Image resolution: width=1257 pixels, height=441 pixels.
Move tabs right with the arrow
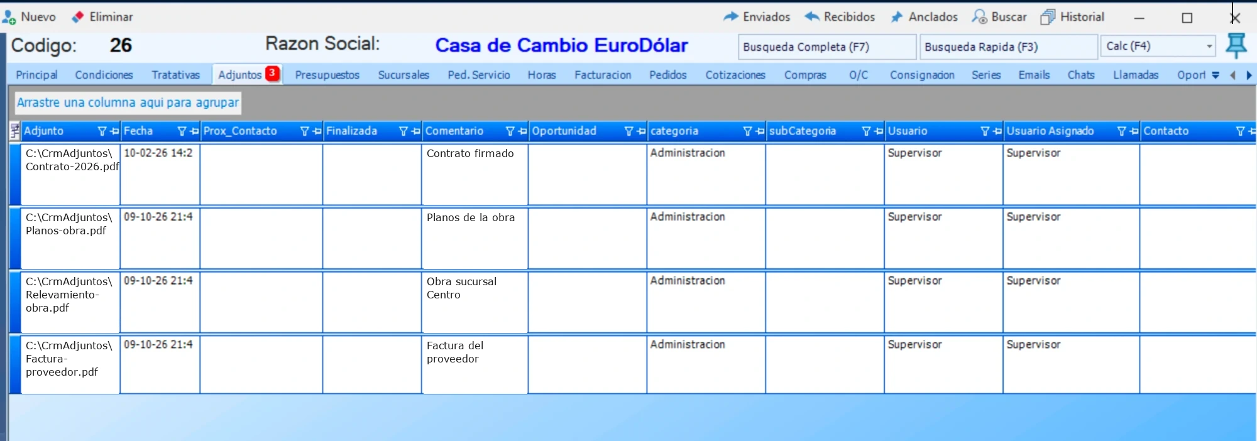tap(1249, 75)
